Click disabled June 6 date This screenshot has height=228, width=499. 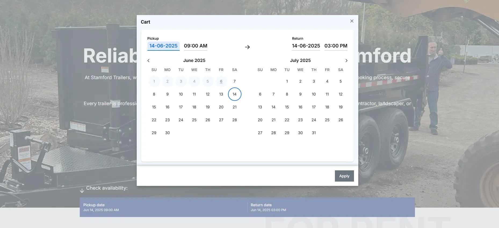pos(221,81)
